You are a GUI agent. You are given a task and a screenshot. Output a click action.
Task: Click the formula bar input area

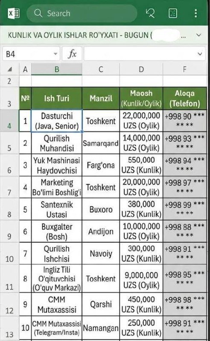tap(144, 54)
